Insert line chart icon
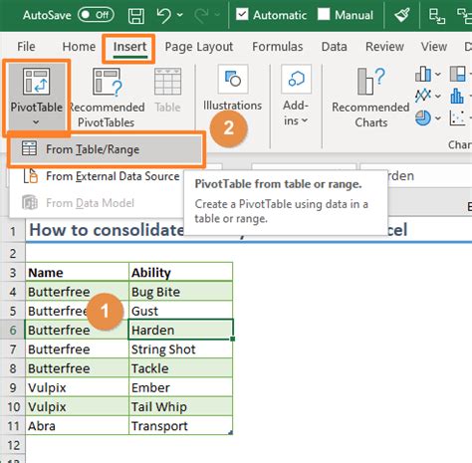 [x=423, y=96]
